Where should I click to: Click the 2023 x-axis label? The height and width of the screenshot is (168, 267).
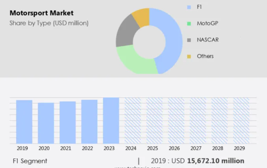click(x=109, y=148)
